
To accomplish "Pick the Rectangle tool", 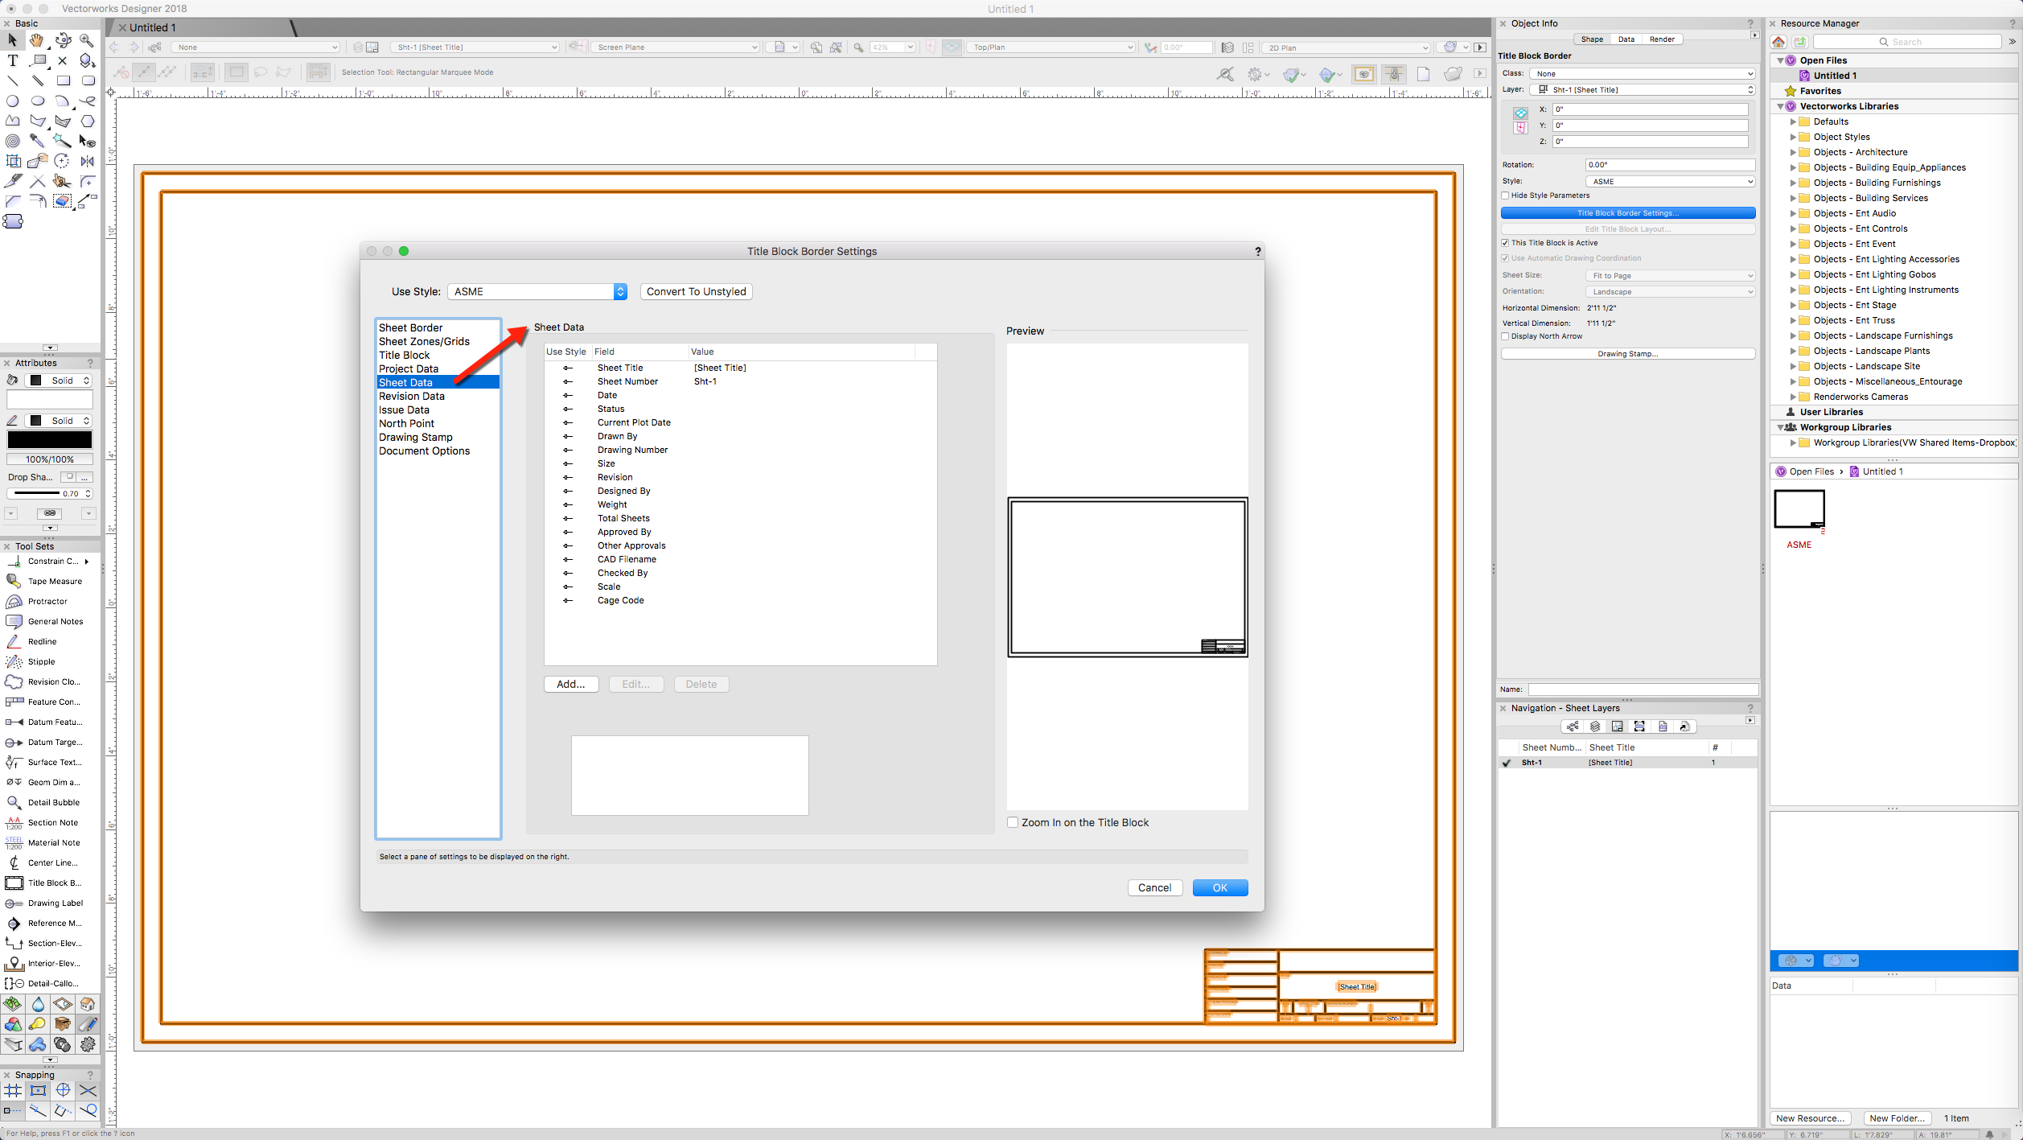I will (x=63, y=80).
